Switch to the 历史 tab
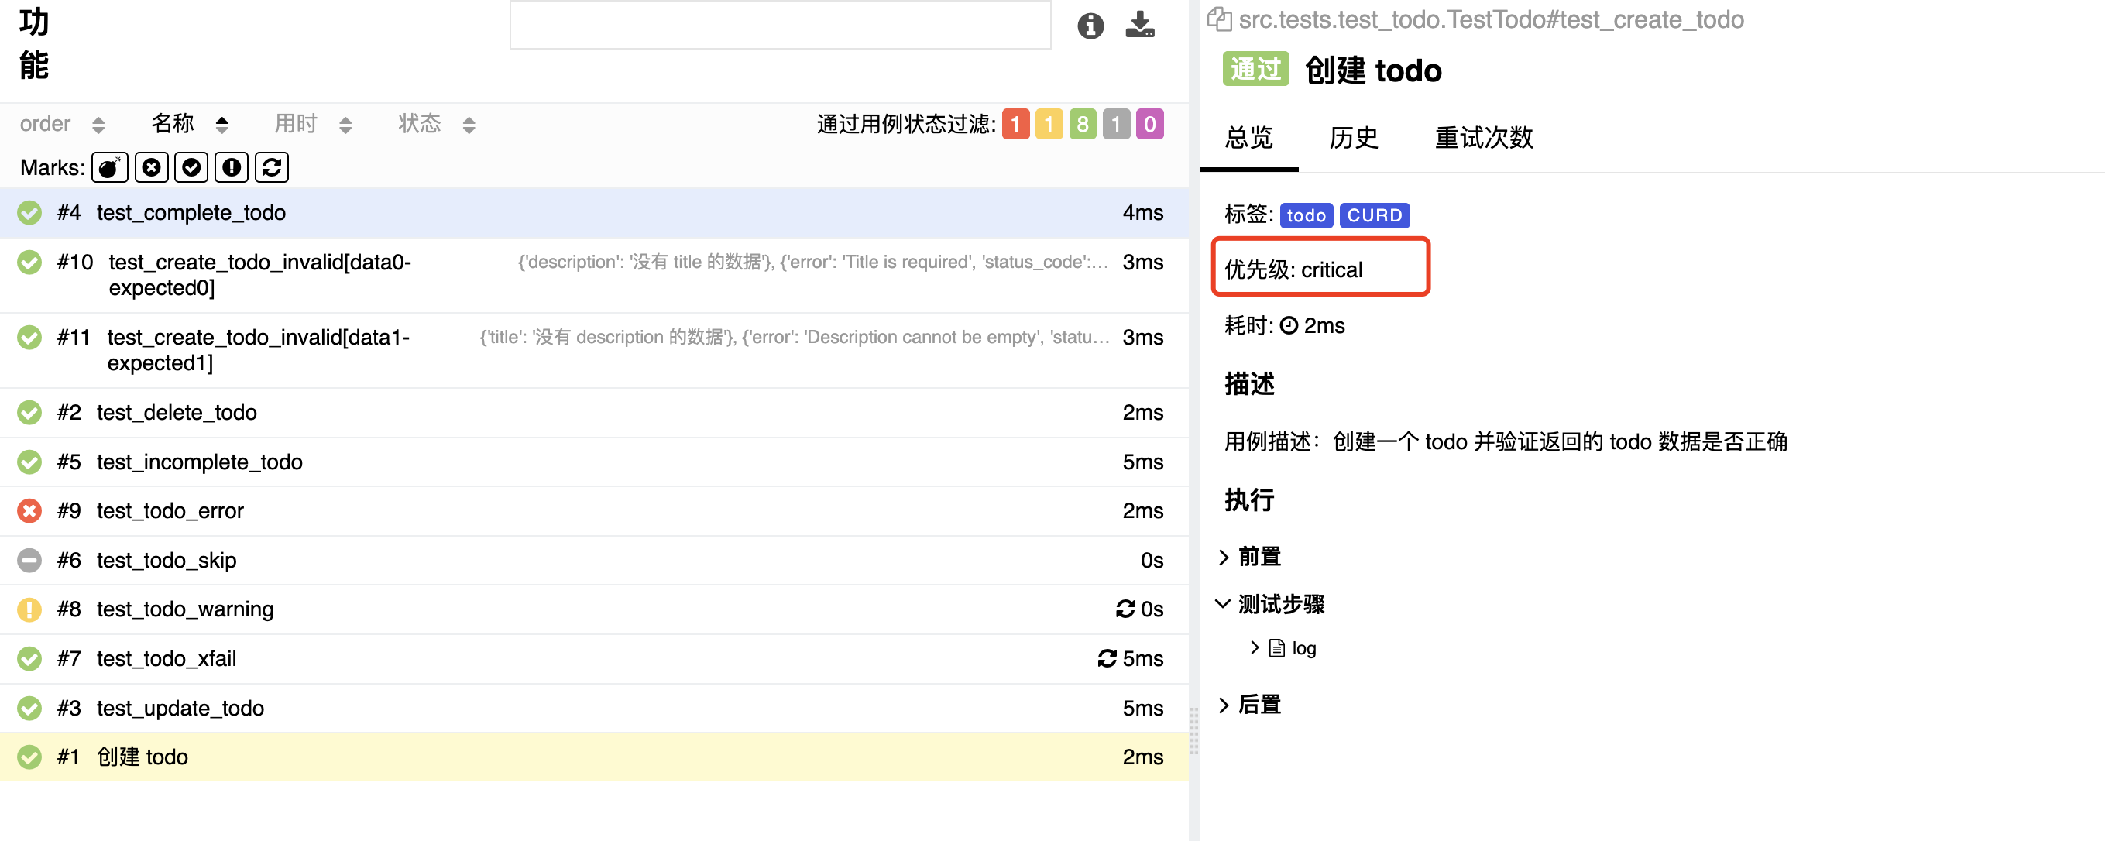The height and width of the screenshot is (841, 2105). (x=1352, y=137)
